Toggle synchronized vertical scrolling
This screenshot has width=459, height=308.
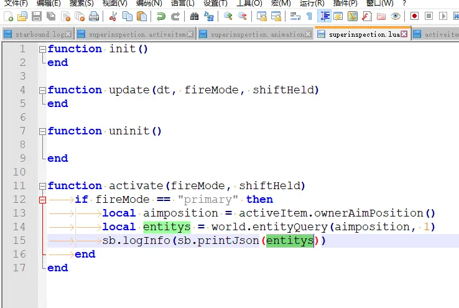tap(261, 16)
